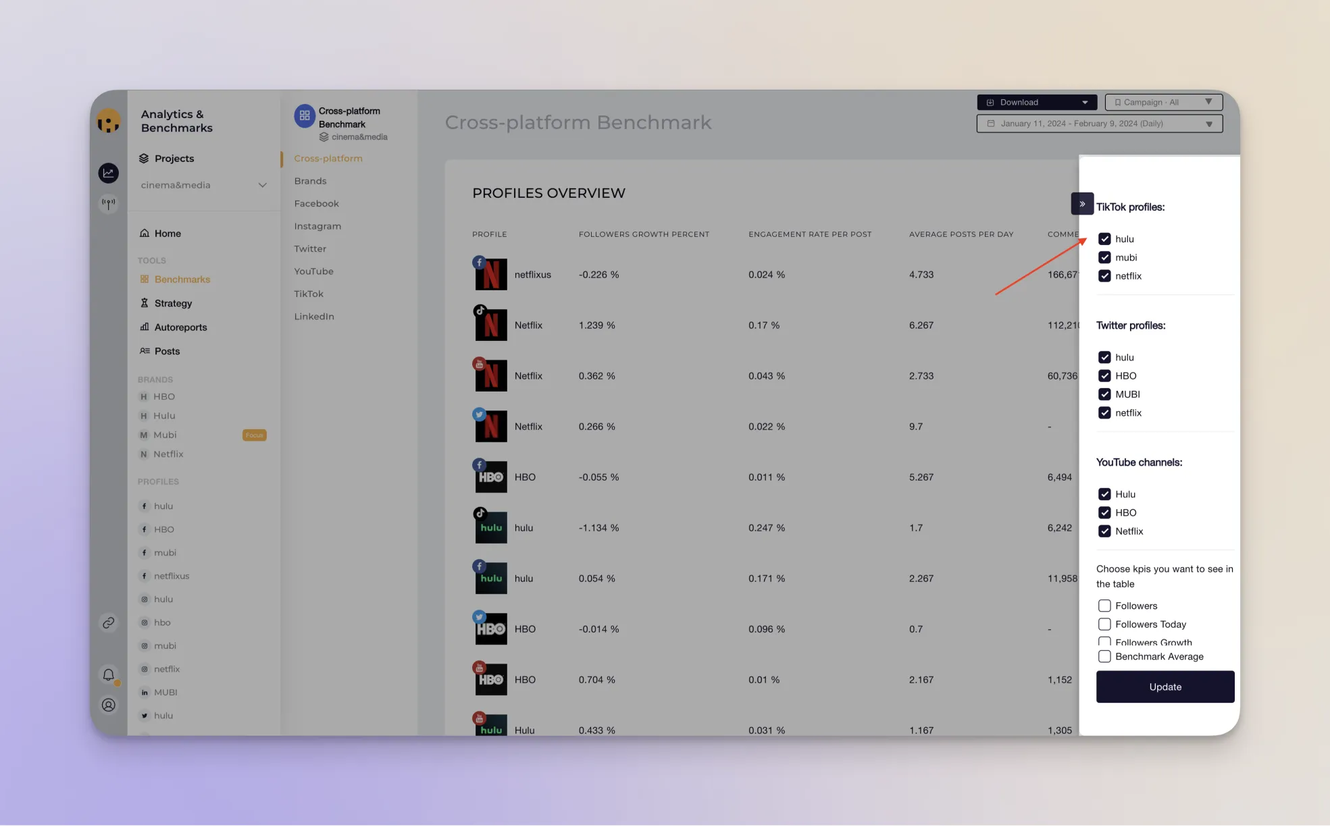Open the date range dropdown
The width and height of the screenshot is (1330, 827).
tap(1100, 124)
